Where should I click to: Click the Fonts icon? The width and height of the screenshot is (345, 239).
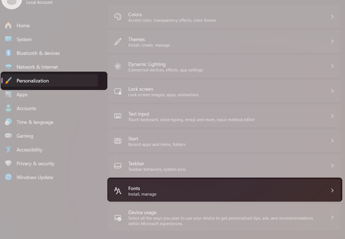pos(118,190)
